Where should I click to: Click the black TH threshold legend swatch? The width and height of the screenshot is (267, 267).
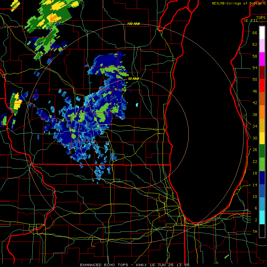pyautogui.click(x=262, y=231)
